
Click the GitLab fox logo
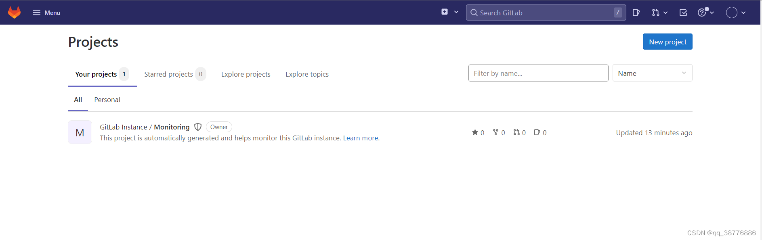[x=14, y=13]
